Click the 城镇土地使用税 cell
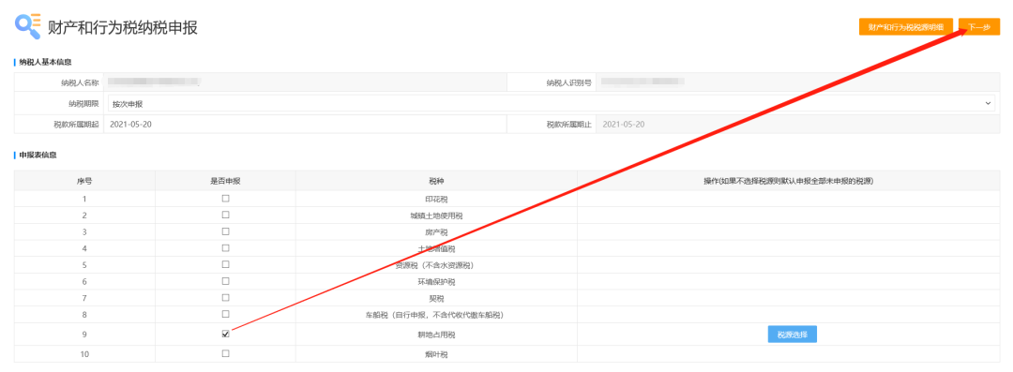 (x=436, y=216)
